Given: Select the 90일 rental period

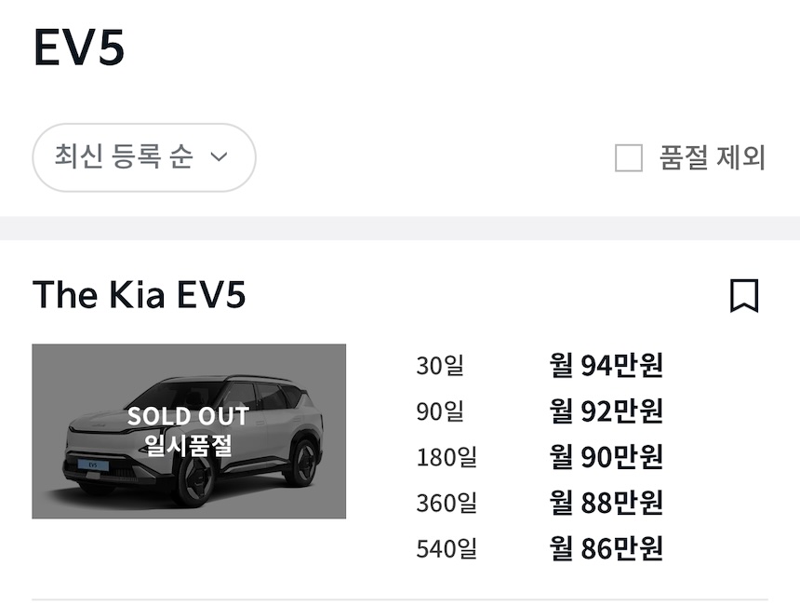Looking at the screenshot, I should [x=439, y=411].
